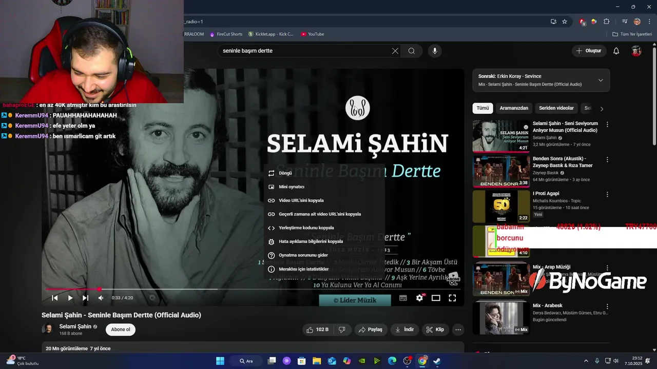Screen dimensions: 657x369
Task: Open Seni Seviyorum Anlıyor Musun video thumbnail
Action: click(501, 136)
